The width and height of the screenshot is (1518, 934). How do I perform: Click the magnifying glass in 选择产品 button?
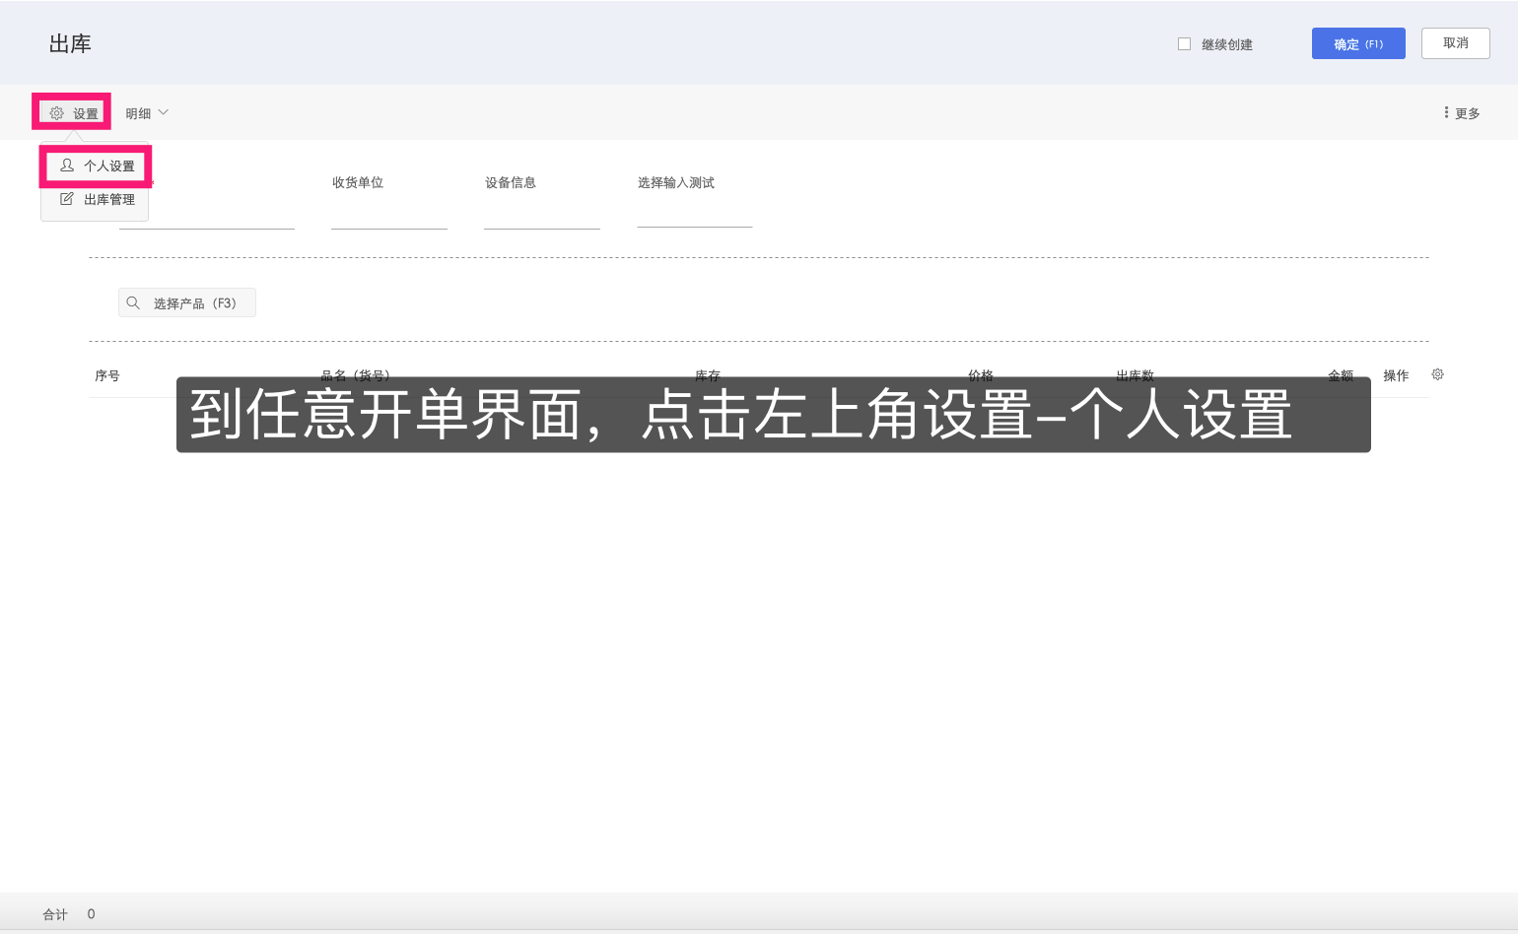point(134,302)
